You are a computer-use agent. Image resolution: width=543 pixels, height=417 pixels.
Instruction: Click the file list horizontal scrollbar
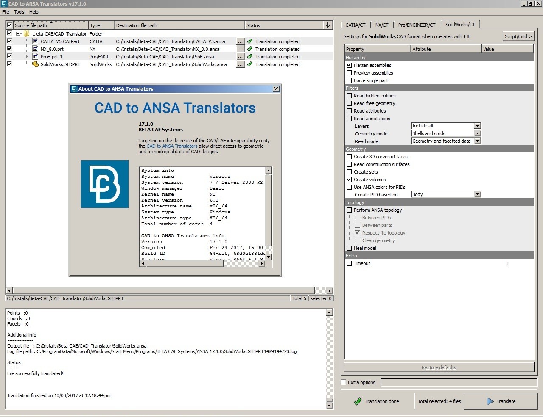(164, 291)
